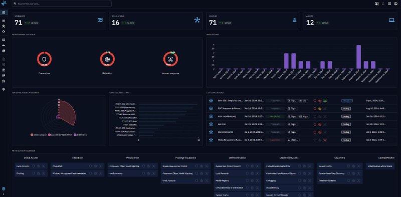Click the Assets card laptop icon
Viewport: 401px width, 197px height.
point(391,20)
